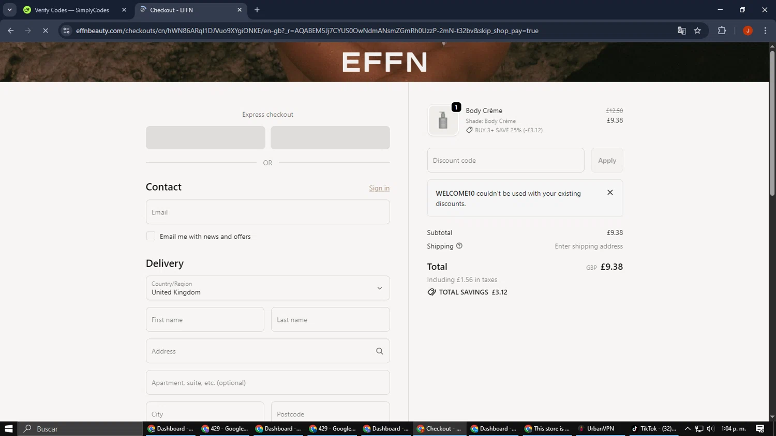The image size is (776, 436).
Task: View site information icon in address bar
Action: pos(66,30)
